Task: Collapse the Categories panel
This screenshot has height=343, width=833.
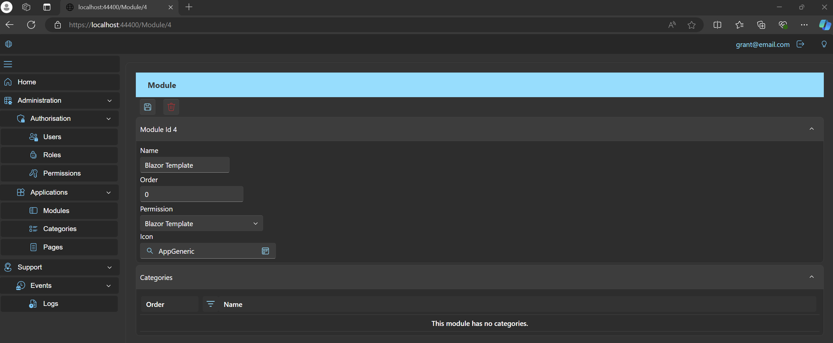Action: (x=811, y=277)
